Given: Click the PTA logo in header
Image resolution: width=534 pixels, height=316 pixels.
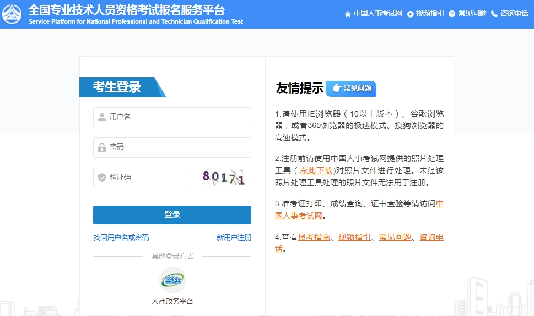Looking at the screenshot, I should pos(12,14).
